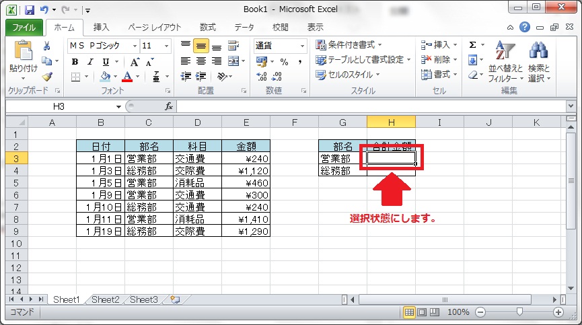Open the number format dropdown showing 通貨
582x325 pixels.
[303, 46]
